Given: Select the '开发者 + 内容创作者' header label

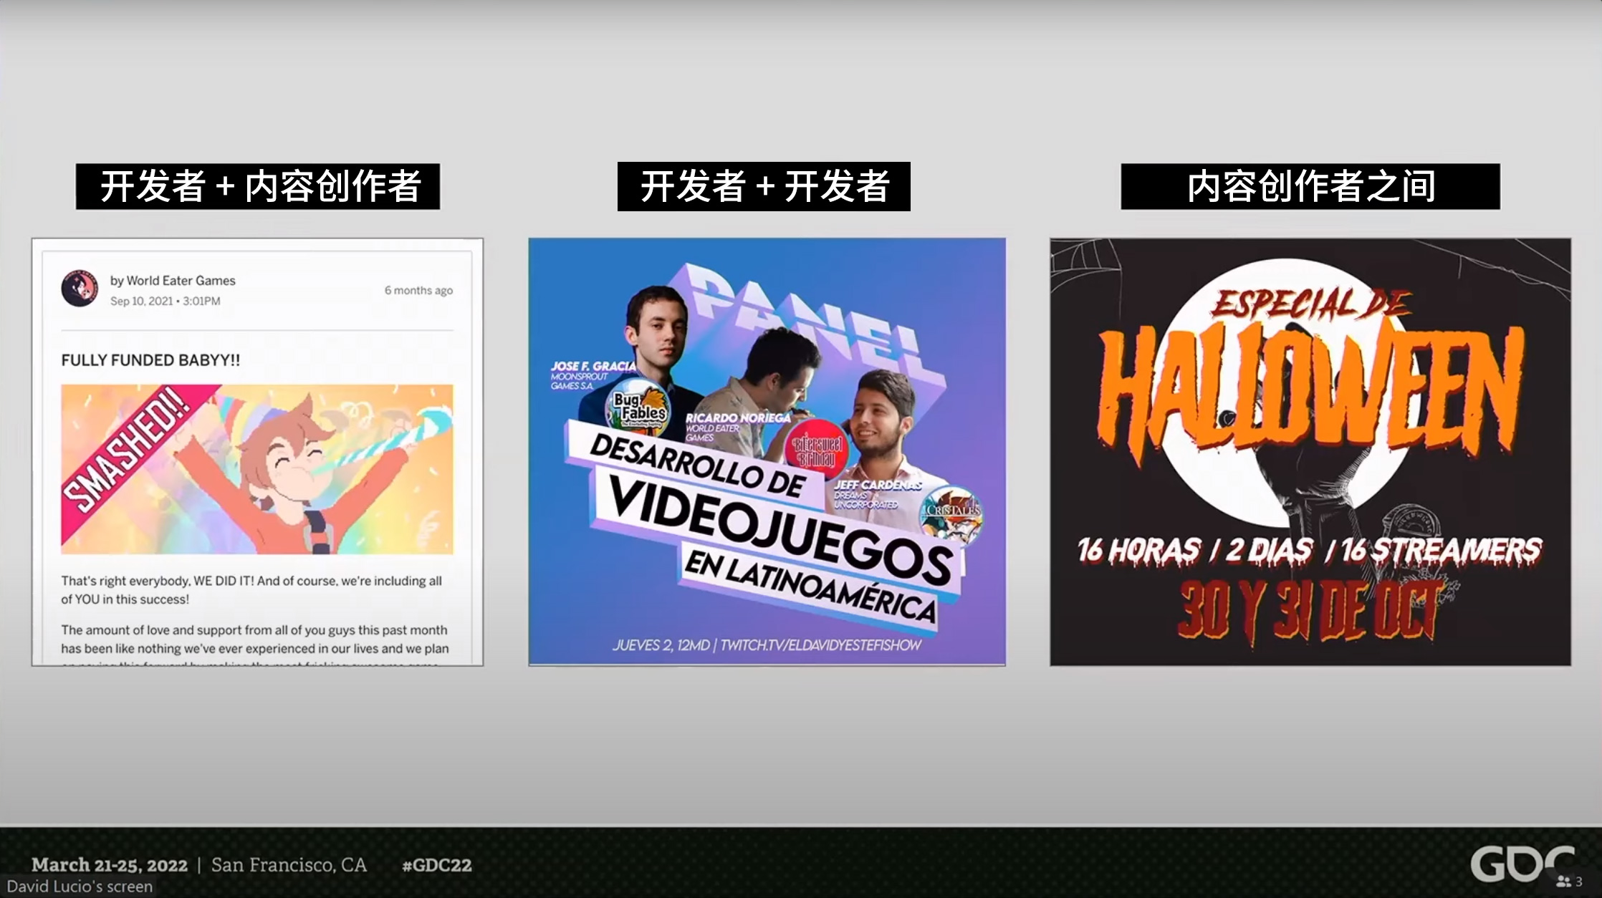Looking at the screenshot, I should click(x=258, y=187).
